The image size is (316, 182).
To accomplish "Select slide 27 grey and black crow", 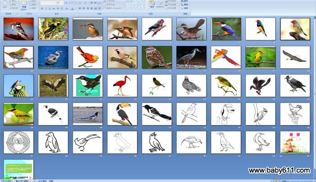I will (x=295, y=86).
